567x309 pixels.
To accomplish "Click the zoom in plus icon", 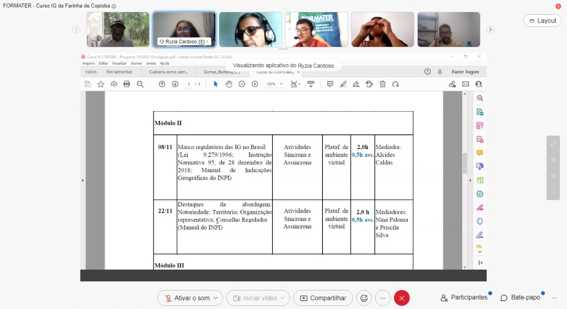I will pyautogui.click(x=255, y=84).
